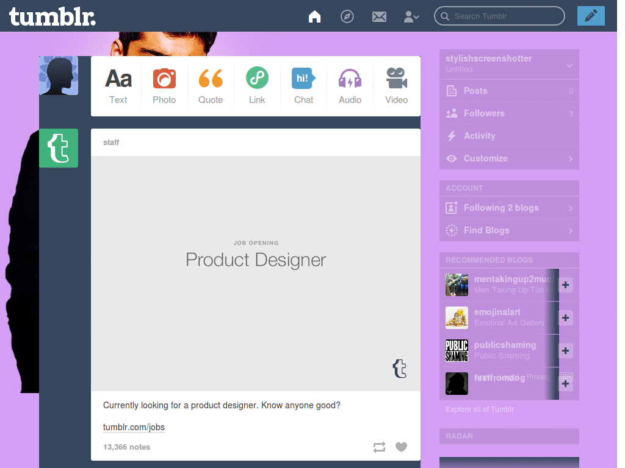Follow the tumblr.com/jobs link
This screenshot has height=468, width=625.
tap(134, 427)
